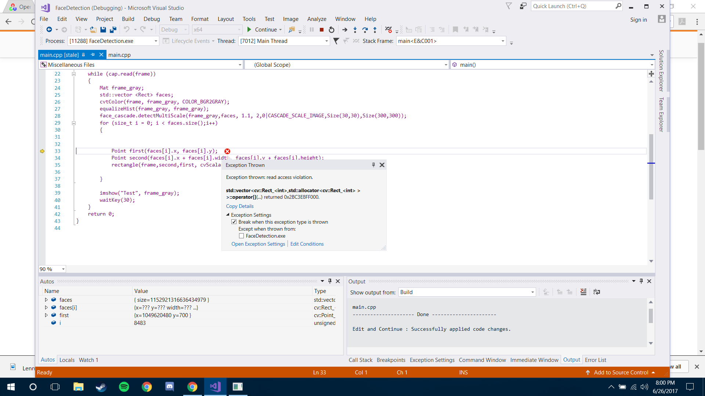Click the Restart debugging icon
Viewport: 705px width, 396px height.
pyautogui.click(x=332, y=29)
